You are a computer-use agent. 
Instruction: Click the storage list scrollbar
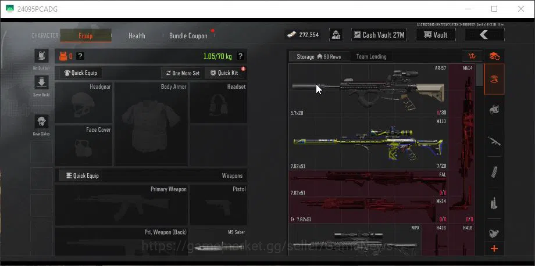click(479, 75)
